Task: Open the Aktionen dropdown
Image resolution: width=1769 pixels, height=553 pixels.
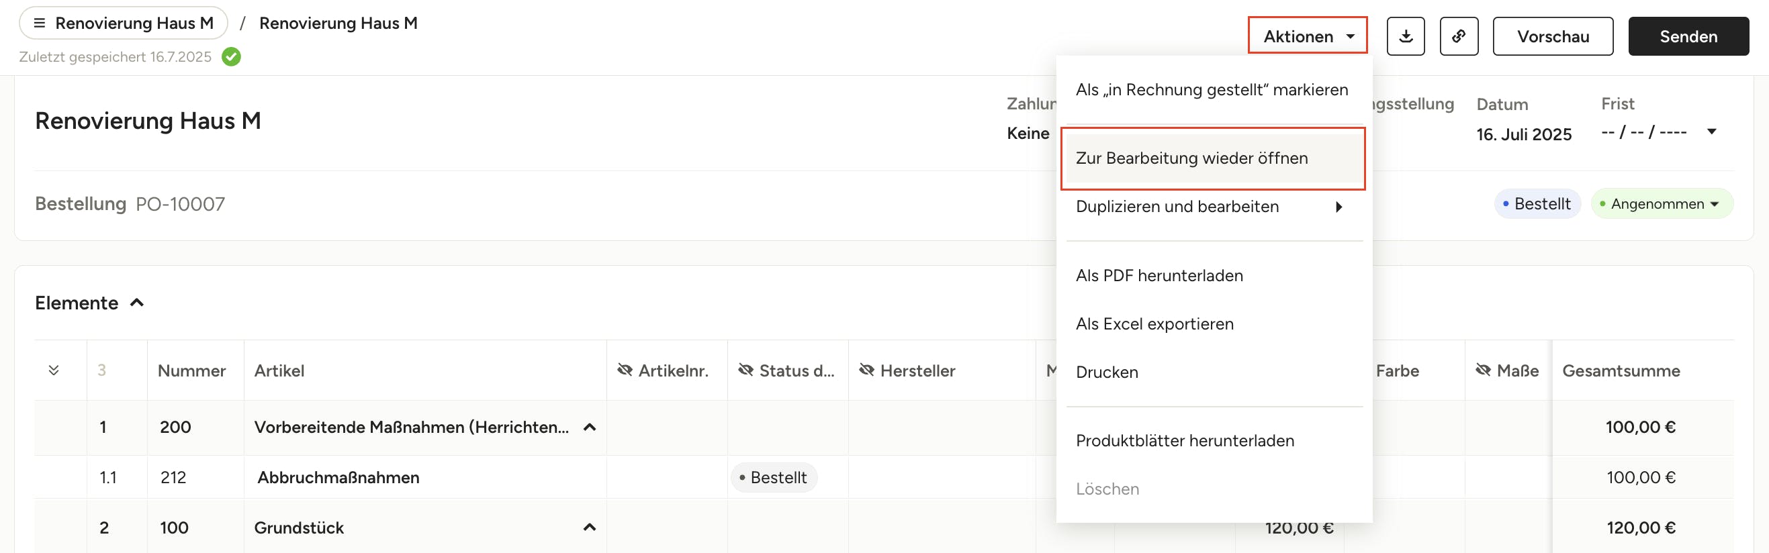Action: pyautogui.click(x=1307, y=36)
